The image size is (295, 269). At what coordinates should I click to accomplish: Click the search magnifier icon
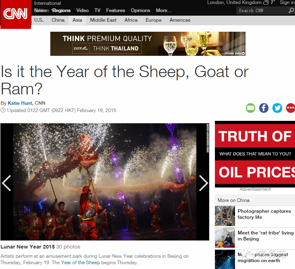click(291, 10)
